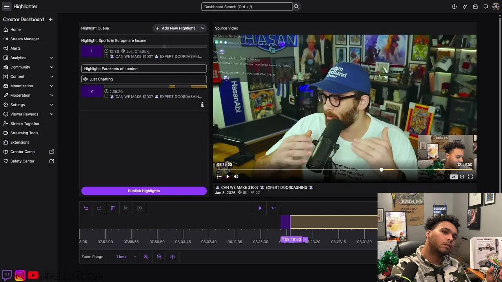The image size is (502, 282).
Task: Open the inbox mail icon
Action: pyautogui.click(x=475, y=7)
